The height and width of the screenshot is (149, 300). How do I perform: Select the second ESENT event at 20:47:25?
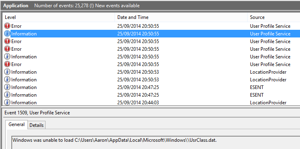[151, 95]
